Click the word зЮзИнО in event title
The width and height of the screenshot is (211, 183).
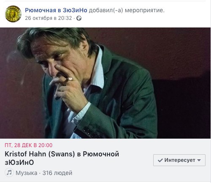(19, 163)
